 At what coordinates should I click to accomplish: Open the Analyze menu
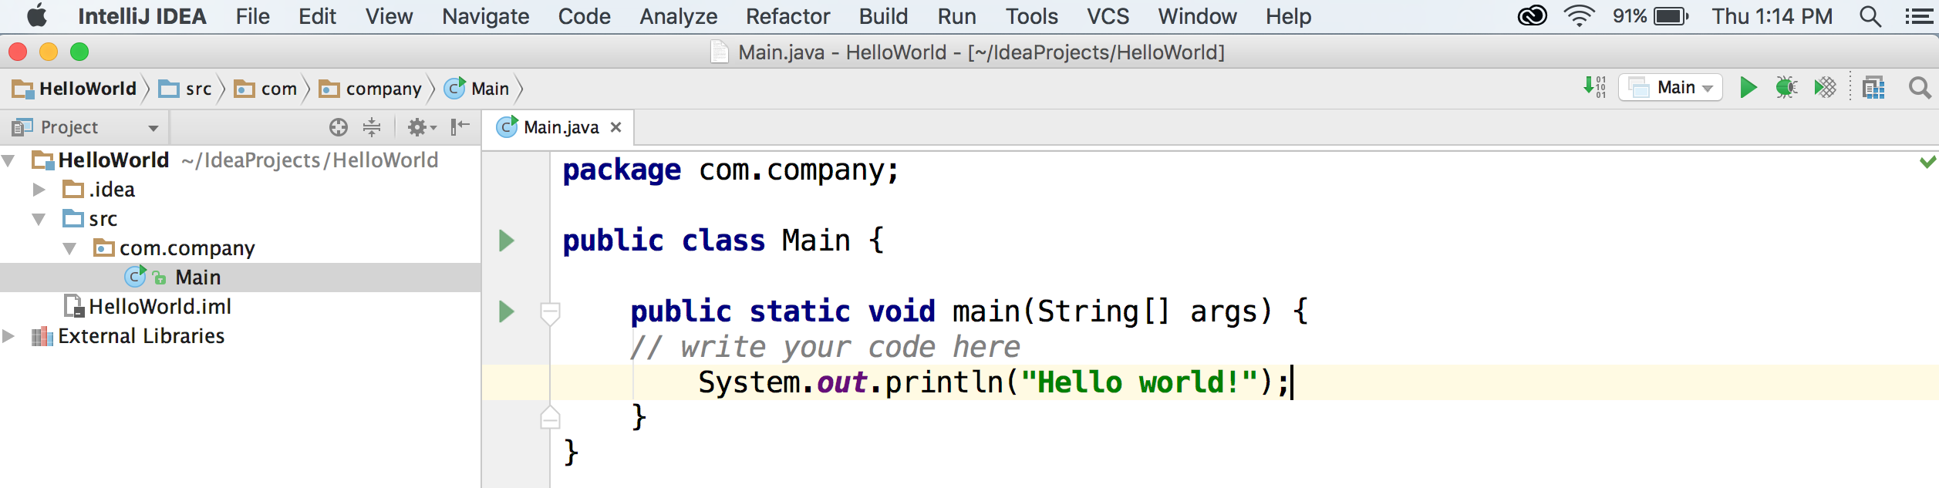click(678, 16)
